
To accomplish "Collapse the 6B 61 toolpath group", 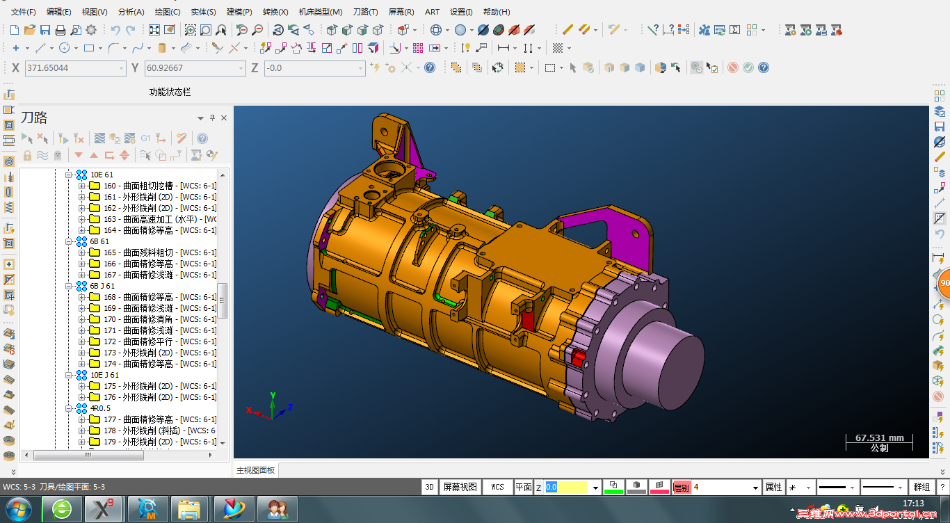I will [69, 241].
